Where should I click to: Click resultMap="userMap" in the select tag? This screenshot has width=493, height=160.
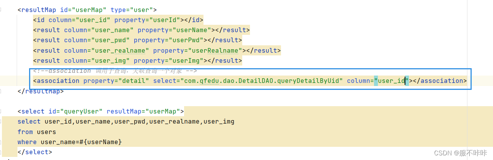[143, 111]
